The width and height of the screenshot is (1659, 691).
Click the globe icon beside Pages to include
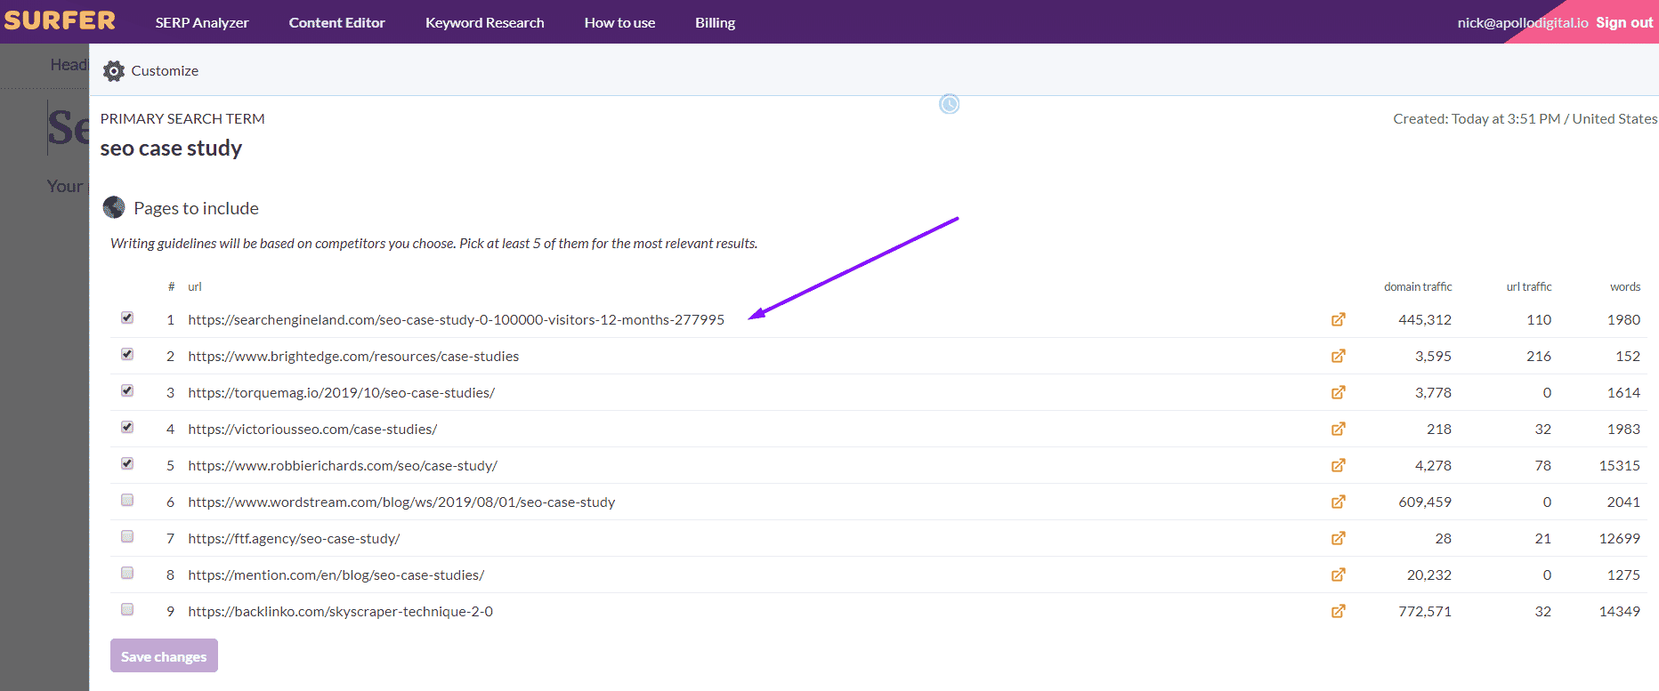click(x=114, y=207)
